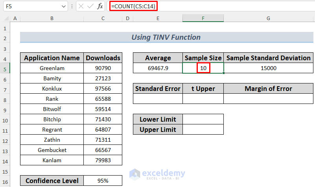
Task: Click the Cancel (X) icon in formula bar
Action: click(81, 6)
